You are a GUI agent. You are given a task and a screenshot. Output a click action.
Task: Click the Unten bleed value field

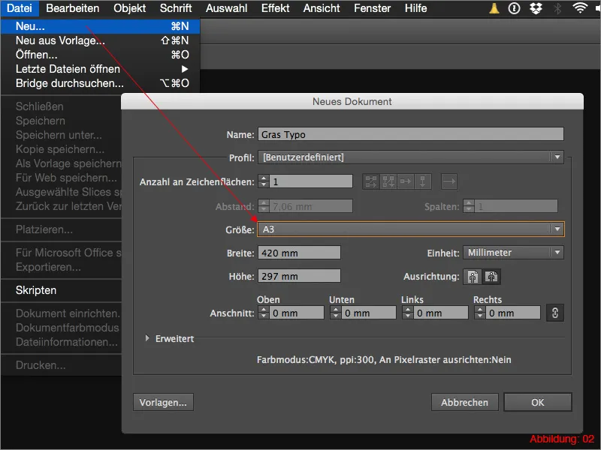click(369, 313)
